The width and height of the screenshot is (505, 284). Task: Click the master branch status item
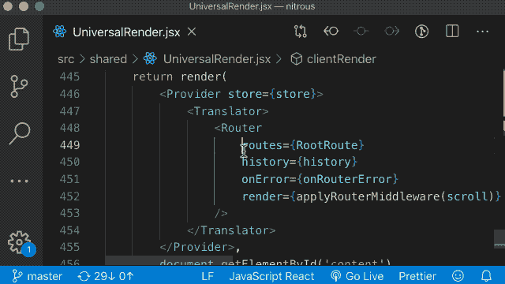(37, 276)
